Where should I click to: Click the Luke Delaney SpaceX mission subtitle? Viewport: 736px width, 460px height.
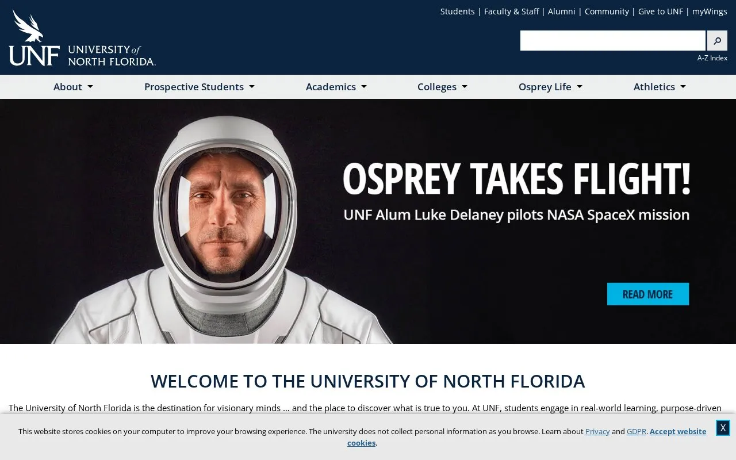pyautogui.click(x=516, y=215)
